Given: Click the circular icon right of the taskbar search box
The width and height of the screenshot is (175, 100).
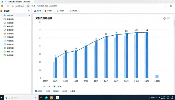Looking at the screenshot, I should point(36,98).
